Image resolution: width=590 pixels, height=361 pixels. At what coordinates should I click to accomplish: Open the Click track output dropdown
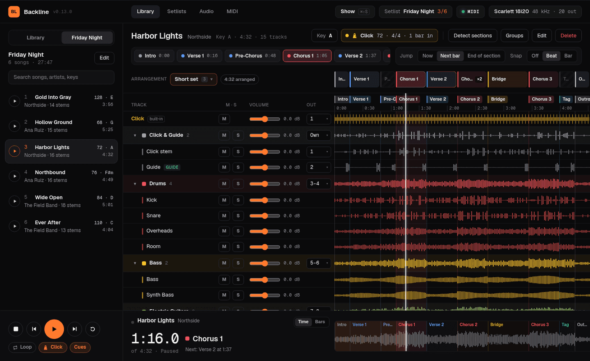[x=319, y=119]
